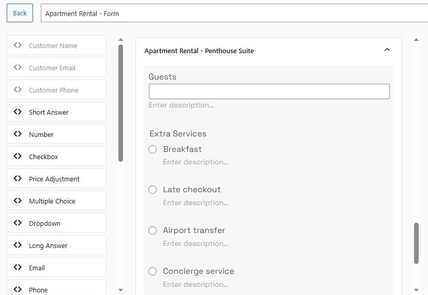Viewport: 428px width, 295px height.
Task: Click the Multiple Choice field code icon
Action: coord(18,200)
